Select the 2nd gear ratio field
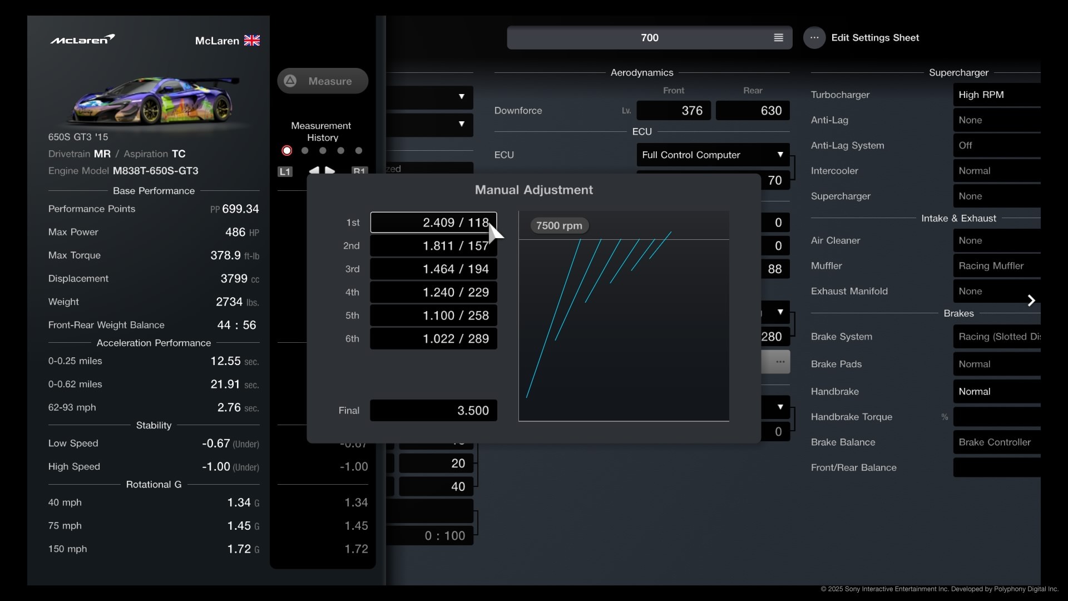 point(433,246)
